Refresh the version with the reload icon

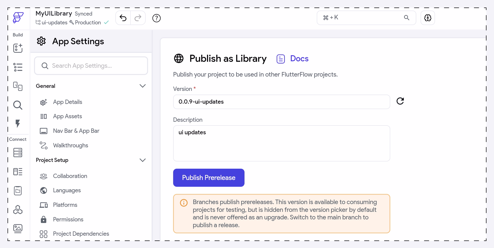[x=400, y=101]
